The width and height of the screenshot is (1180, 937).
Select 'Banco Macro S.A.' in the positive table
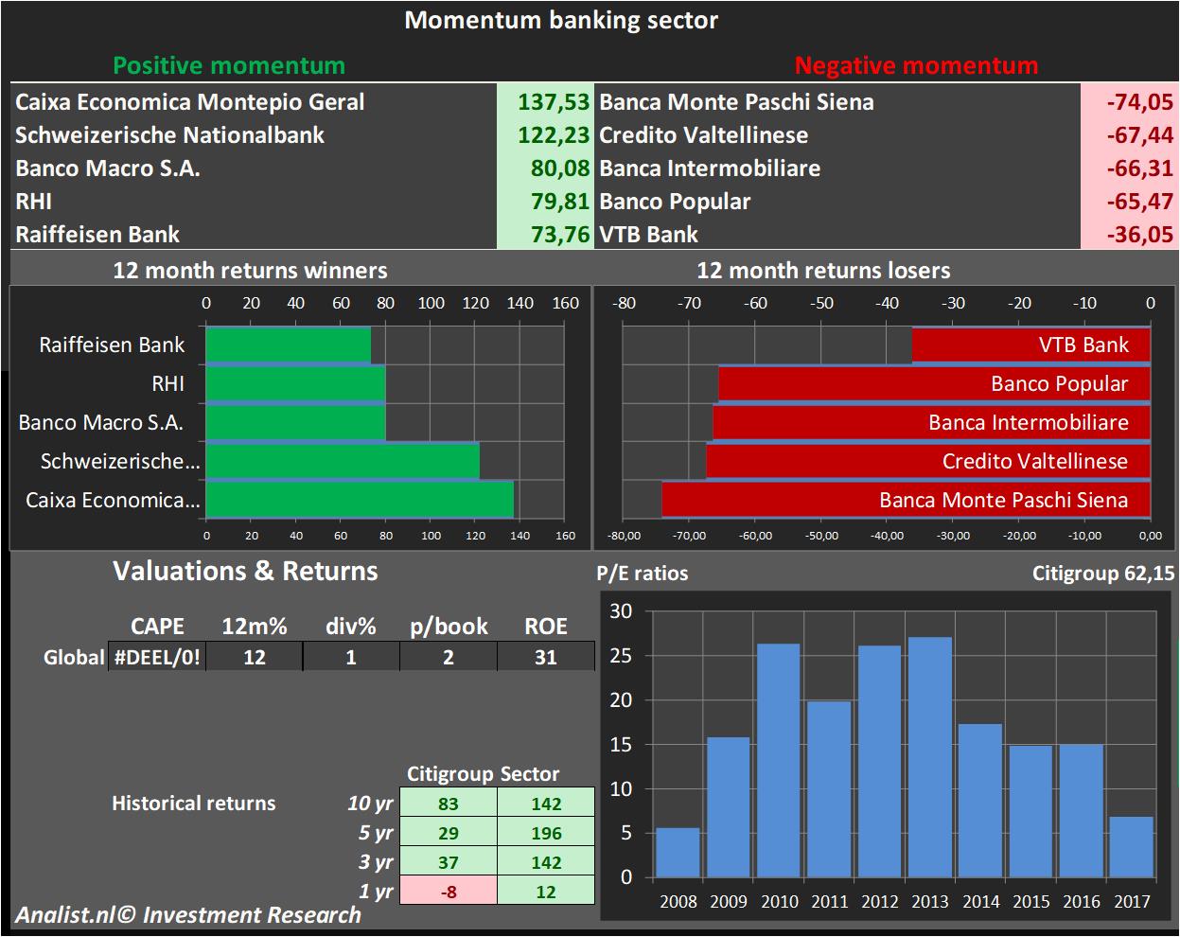[108, 168]
